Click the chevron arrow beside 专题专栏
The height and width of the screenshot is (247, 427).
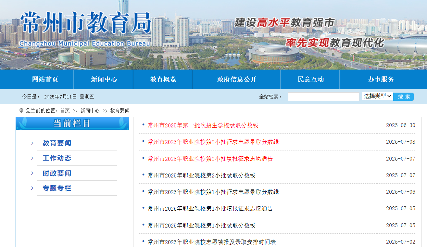coord(32,188)
